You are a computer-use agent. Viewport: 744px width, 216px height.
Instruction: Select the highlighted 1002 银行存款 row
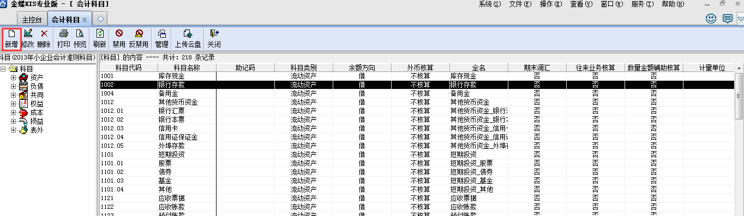[417, 85]
